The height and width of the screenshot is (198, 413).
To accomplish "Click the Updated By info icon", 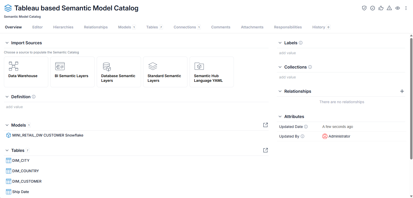I will coord(302,136).
